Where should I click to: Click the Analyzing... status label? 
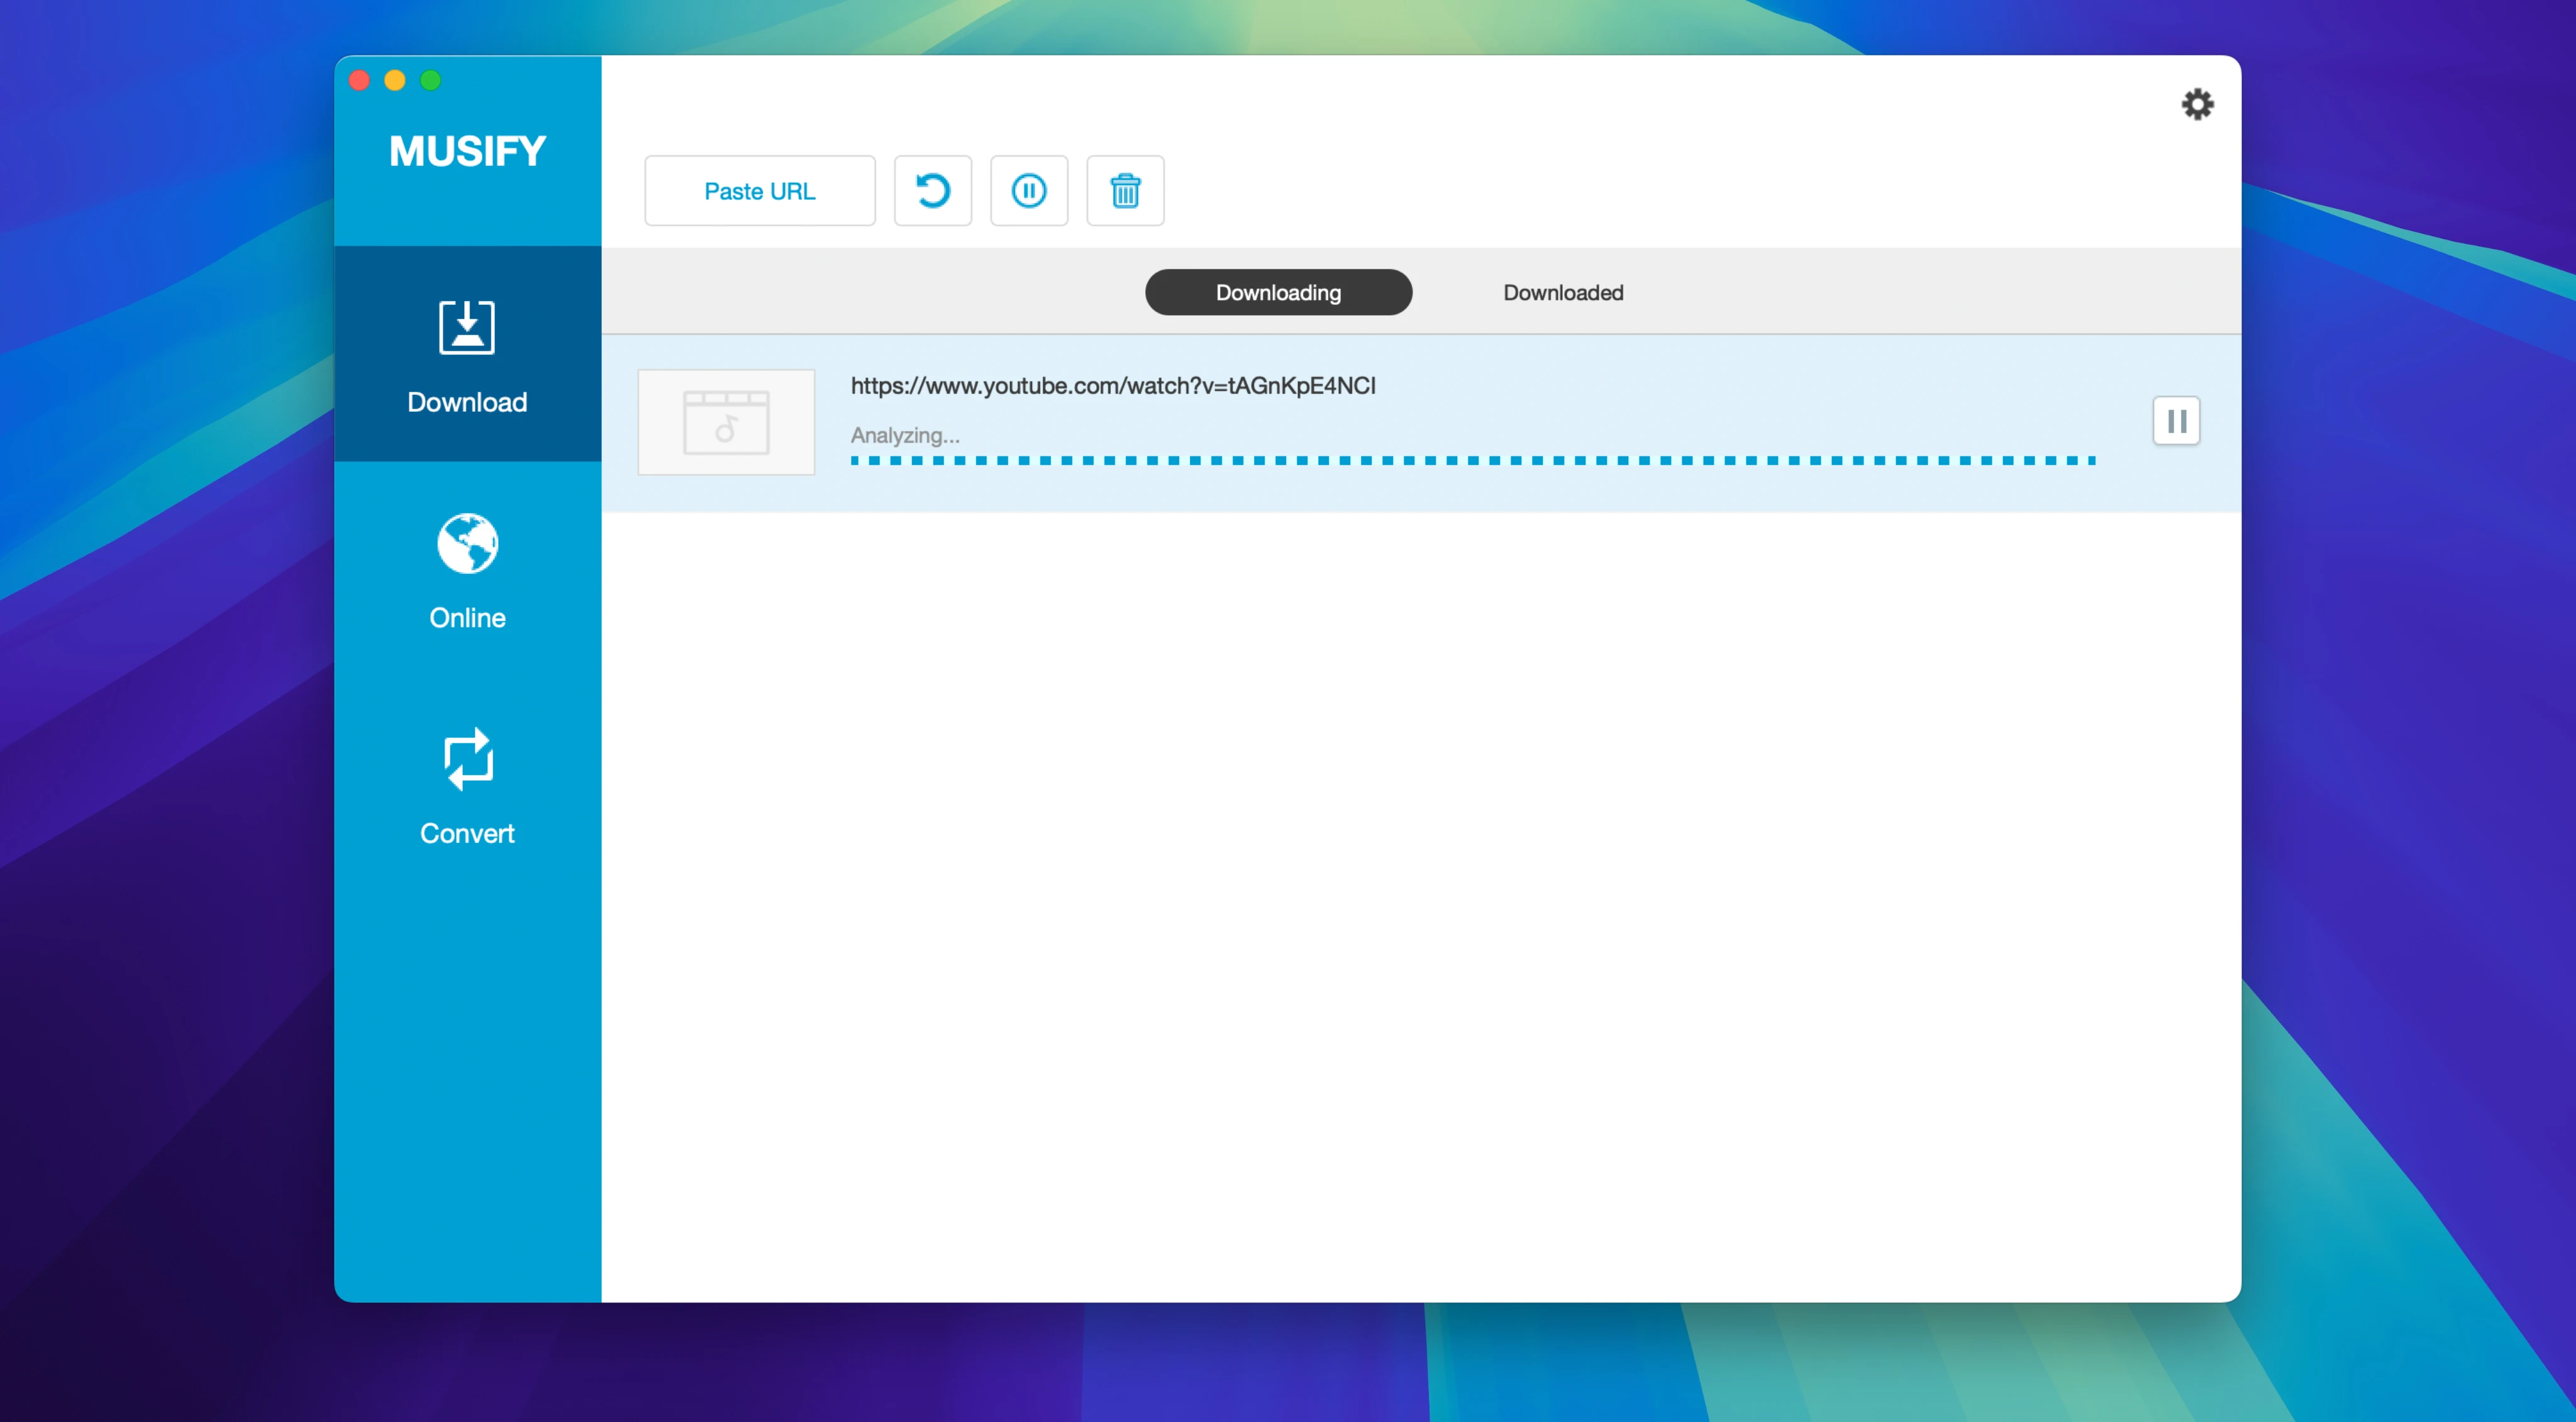click(904, 436)
